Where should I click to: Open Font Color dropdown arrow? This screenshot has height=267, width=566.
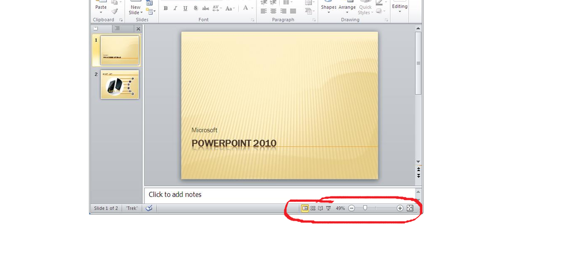click(x=253, y=8)
